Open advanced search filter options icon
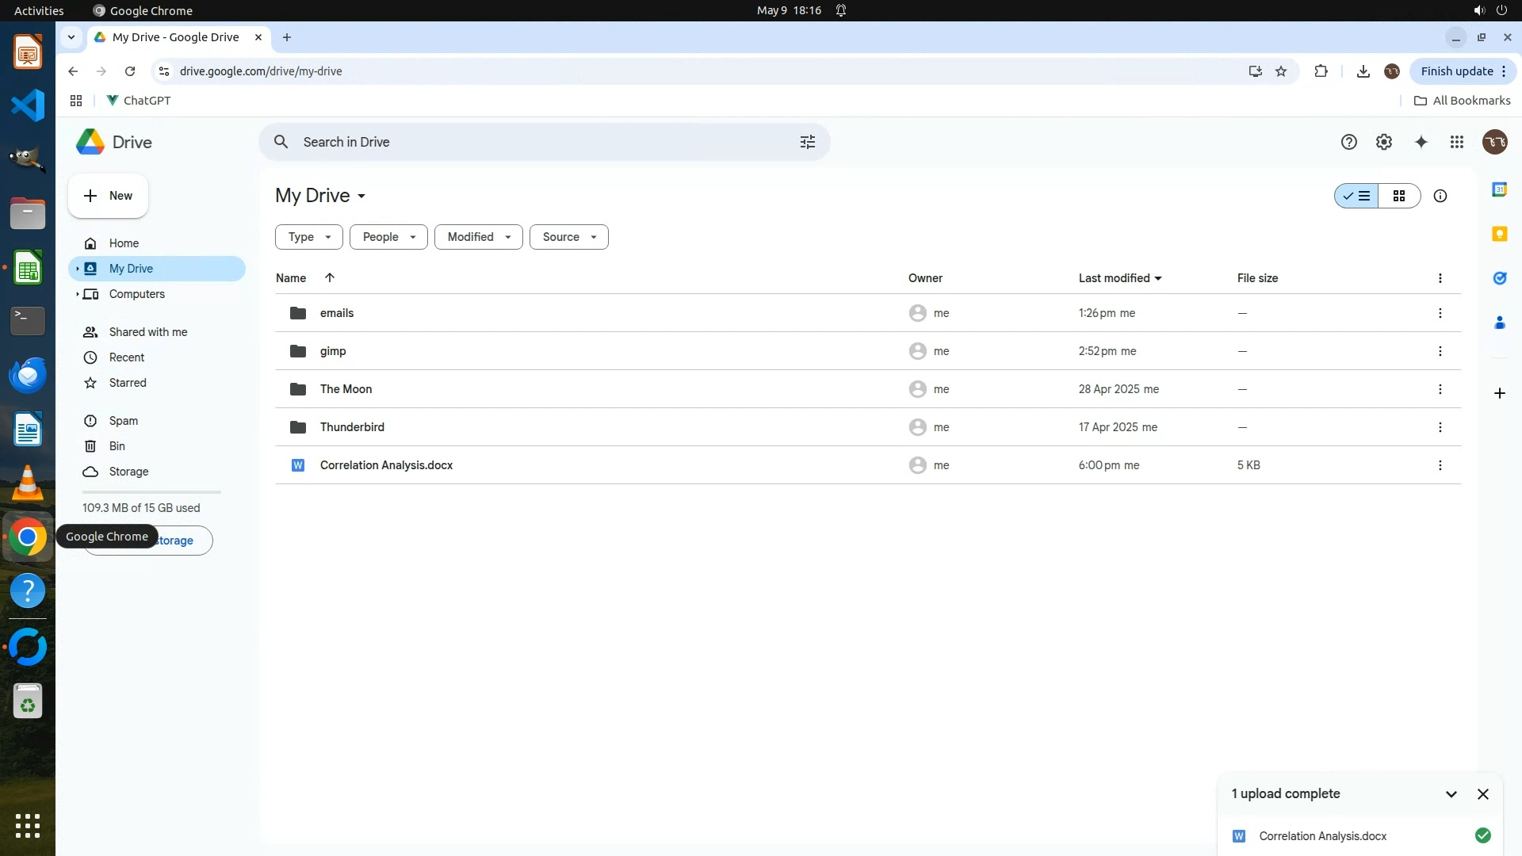1522x856 pixels. 807,142
